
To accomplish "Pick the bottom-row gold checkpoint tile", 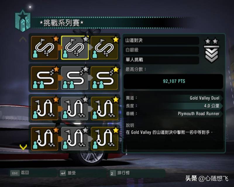I will [x=104, y=139].
